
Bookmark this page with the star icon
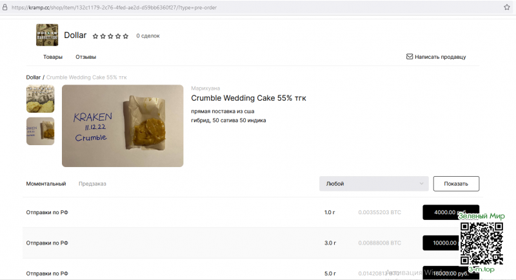[506, 7]
